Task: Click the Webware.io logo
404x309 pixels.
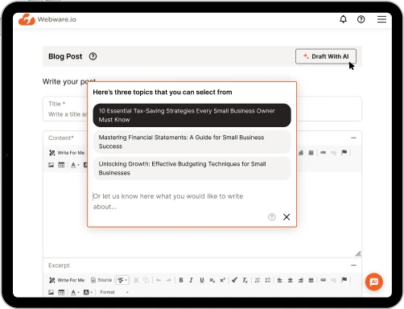Action: click(47, 19)
